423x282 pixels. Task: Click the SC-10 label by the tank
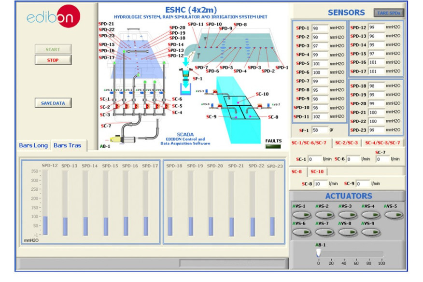262,94
